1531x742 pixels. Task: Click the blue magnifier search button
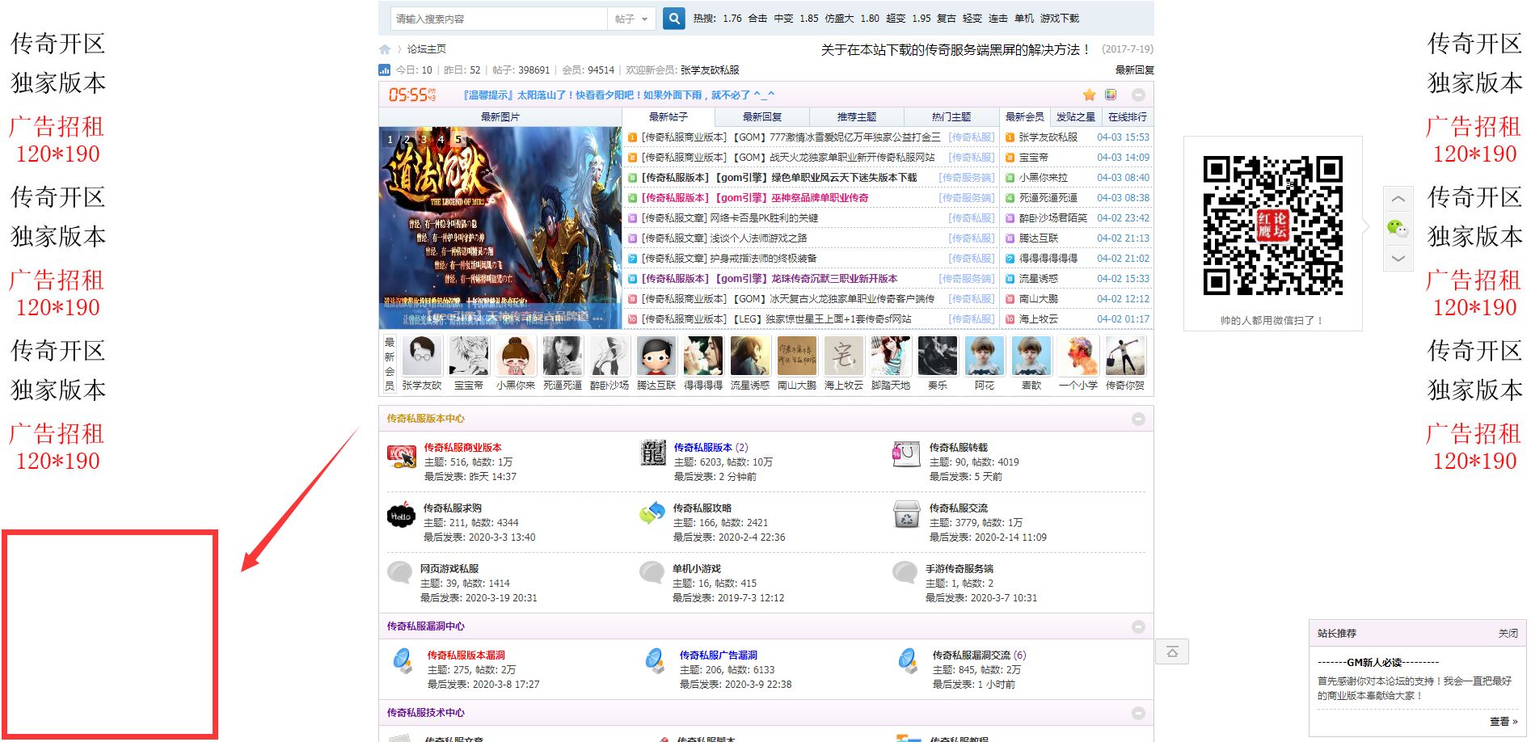673,18
